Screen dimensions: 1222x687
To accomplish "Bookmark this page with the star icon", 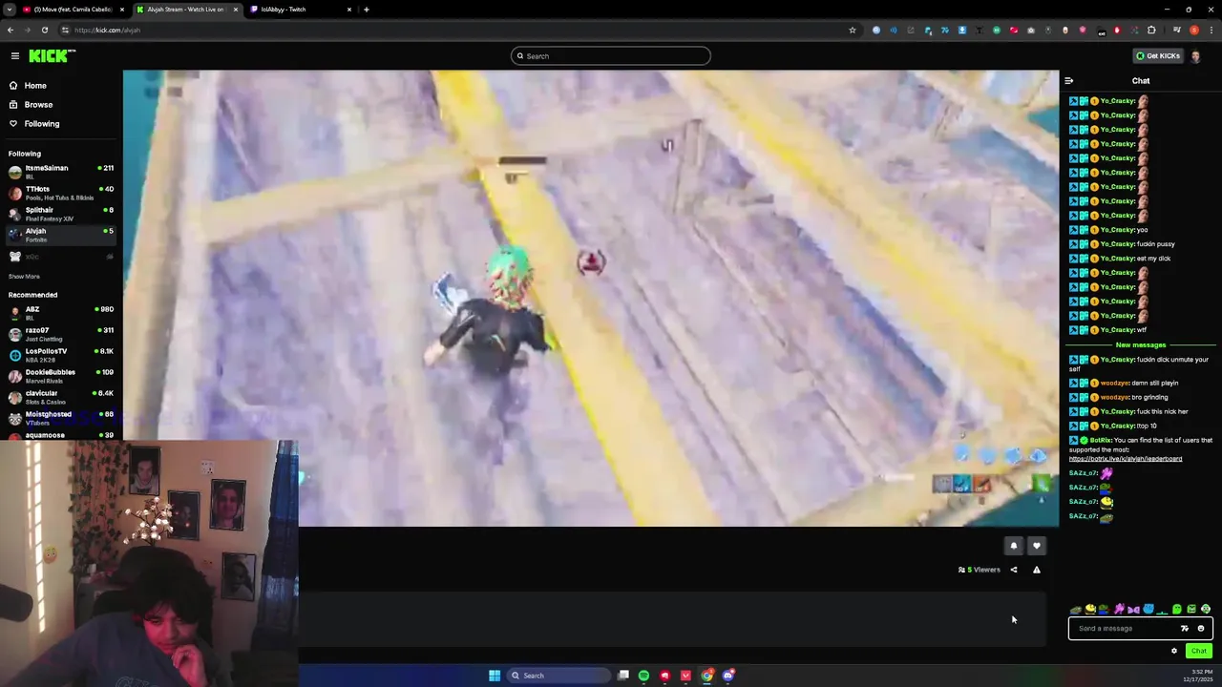I will (x=853, y=30).
